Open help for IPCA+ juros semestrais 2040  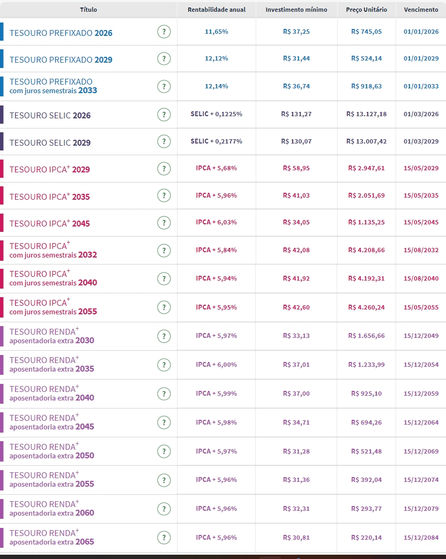coord(164,278)
